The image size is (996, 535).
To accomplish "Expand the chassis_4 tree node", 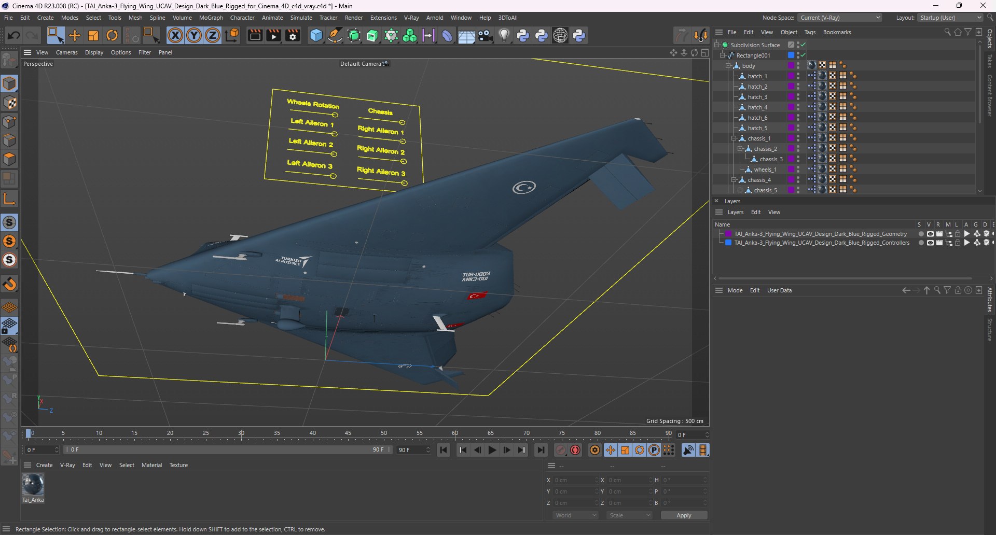I will tap(734, 180).
